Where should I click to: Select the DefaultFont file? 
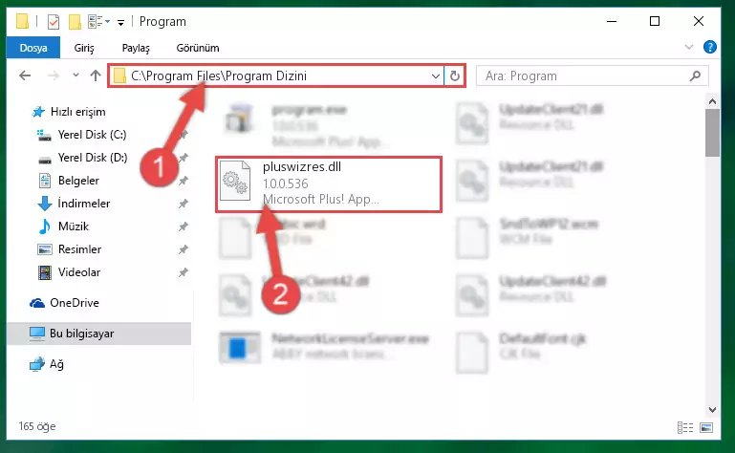pyautogui.click(x=521, y=351)
